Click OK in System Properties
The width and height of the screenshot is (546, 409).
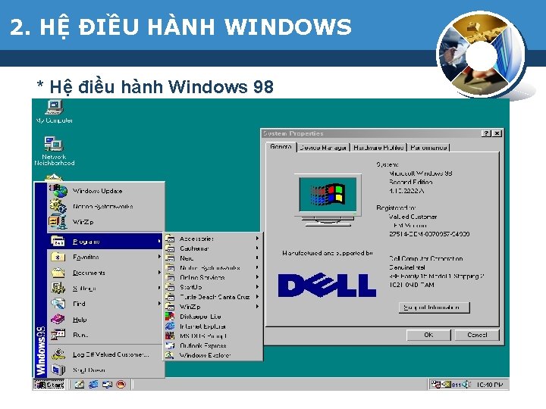click(428, 335)
